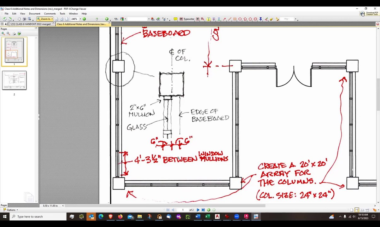380x227 pixels.
Task: Select the Pencil tool
Action: coord(266,19)
